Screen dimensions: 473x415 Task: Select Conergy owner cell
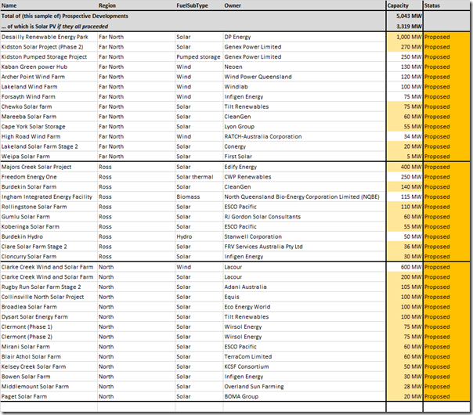tap(305, 146)
